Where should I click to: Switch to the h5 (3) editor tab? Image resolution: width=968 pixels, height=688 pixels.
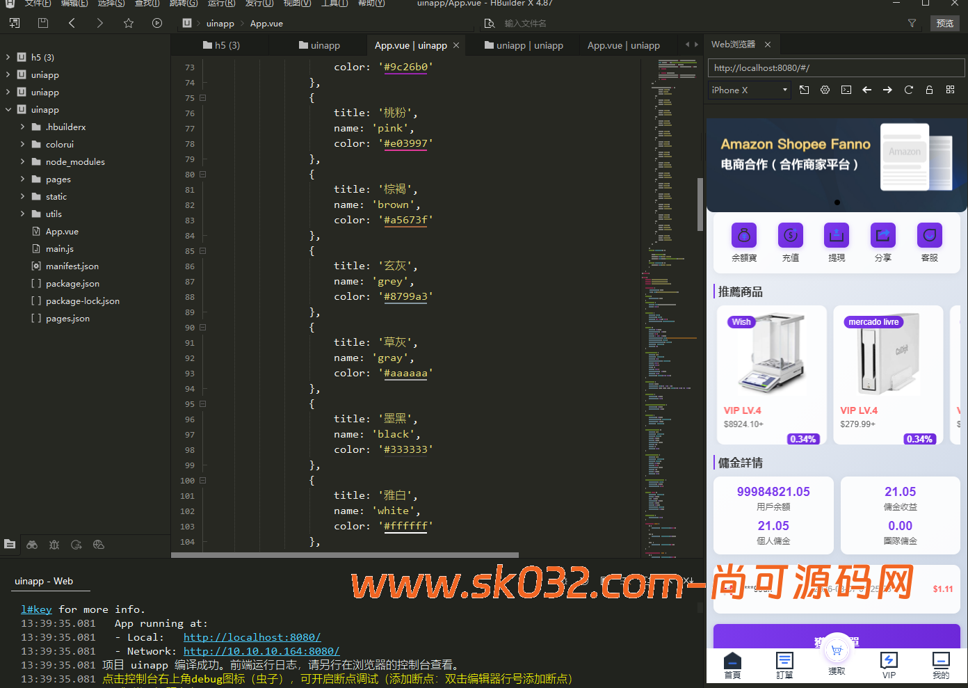[x=221, y=45]
